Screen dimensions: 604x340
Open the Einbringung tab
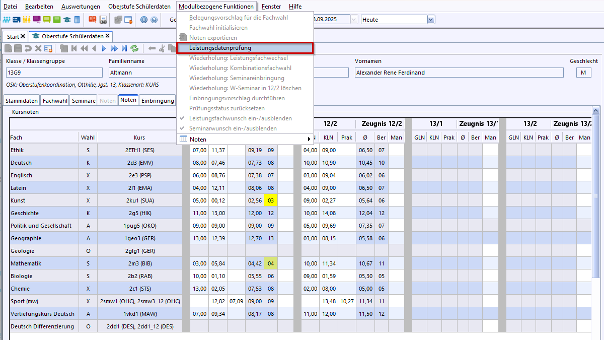tap(157, 100)
